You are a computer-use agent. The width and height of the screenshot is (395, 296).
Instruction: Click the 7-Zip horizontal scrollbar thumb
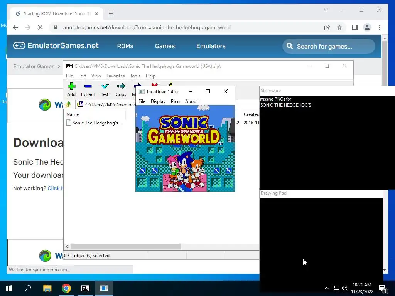pyautogui.click(x=126, y=246)
